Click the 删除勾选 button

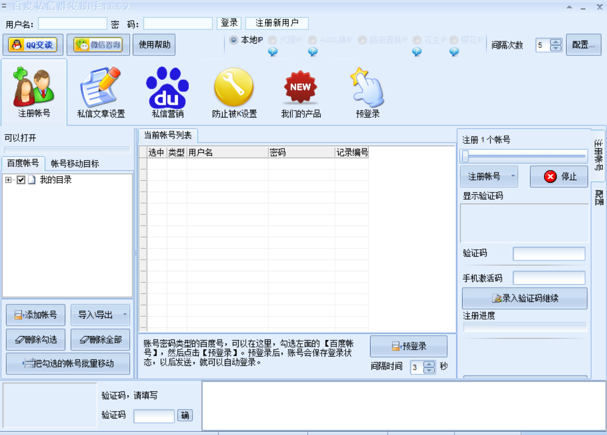pyautogui.click(x=36, y=340)
